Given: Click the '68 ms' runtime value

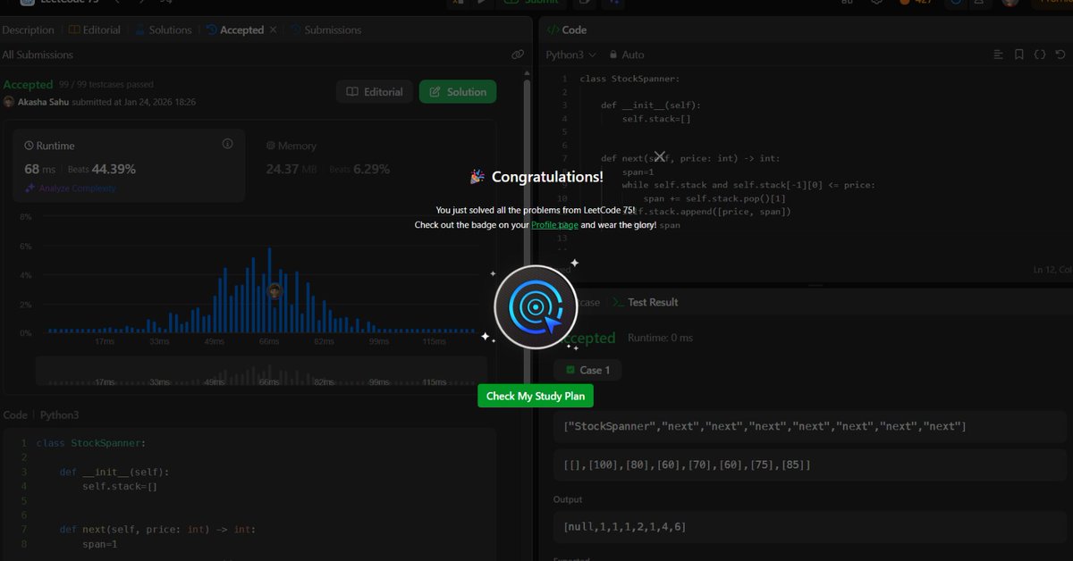Looking at the screenshot, I should click(x=40, y=169).
